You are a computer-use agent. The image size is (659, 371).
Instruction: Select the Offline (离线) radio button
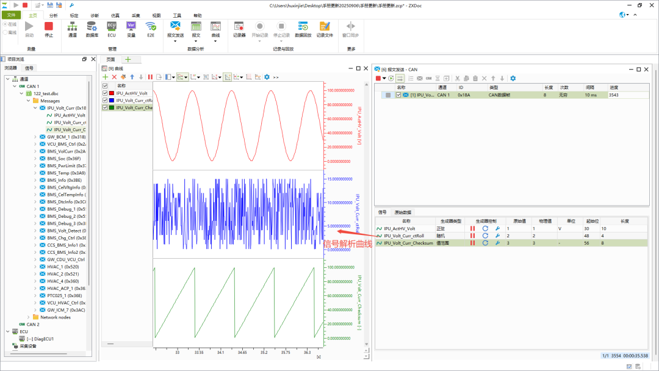(5, 32)
